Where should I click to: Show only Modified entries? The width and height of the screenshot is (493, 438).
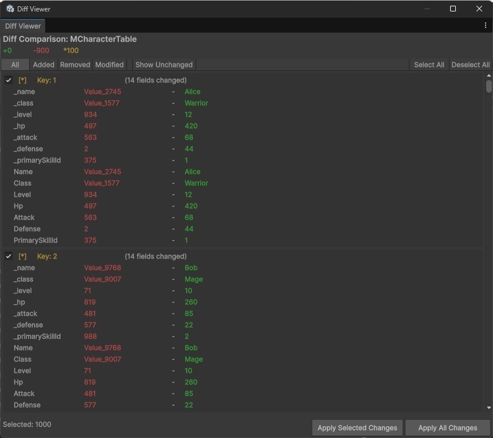pyautogui.click(x=109, y=65)
